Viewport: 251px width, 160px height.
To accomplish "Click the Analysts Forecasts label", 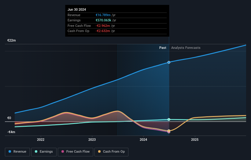I will [186, 48].
